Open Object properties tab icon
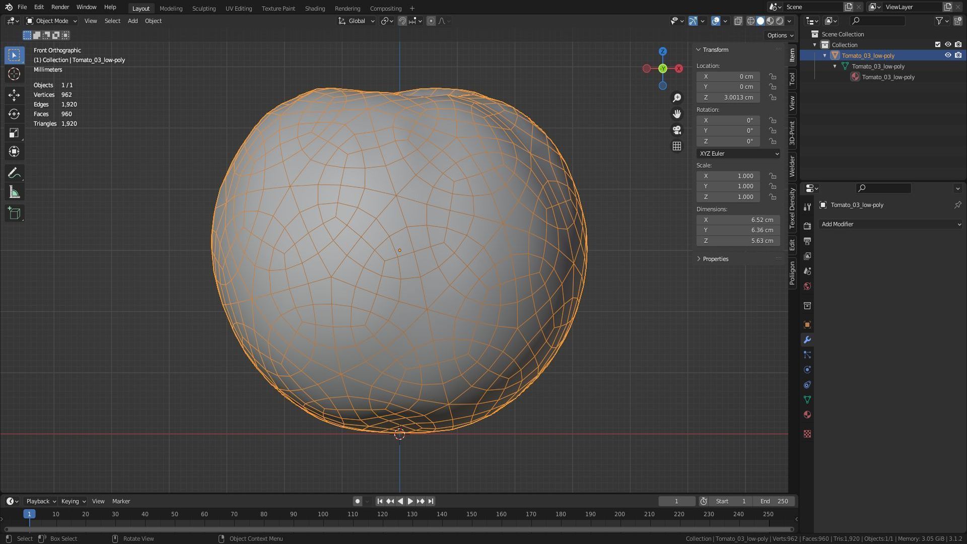Image resolution: width=967 pixels, height=544 pixels. 807,325
